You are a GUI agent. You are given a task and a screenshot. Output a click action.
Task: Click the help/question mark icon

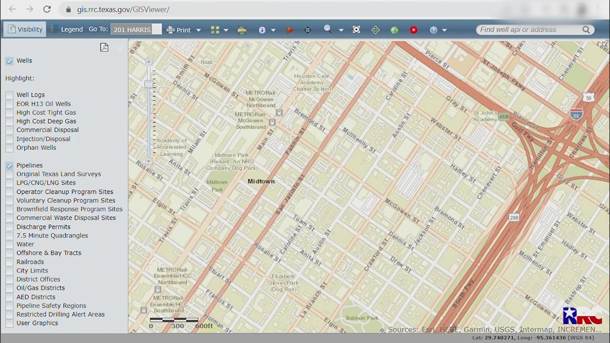coord(433,30)
